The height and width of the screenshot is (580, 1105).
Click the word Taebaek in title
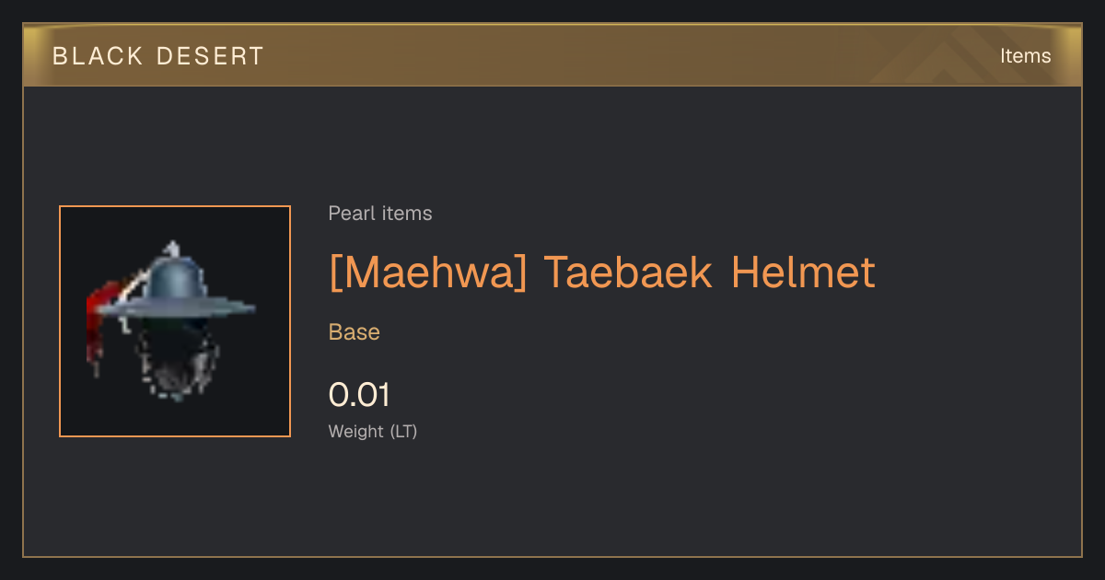point(628,273)
